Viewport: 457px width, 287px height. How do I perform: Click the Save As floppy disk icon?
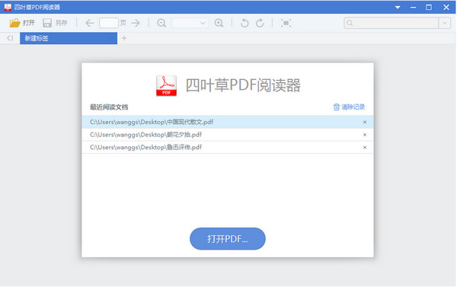[47, 23]
